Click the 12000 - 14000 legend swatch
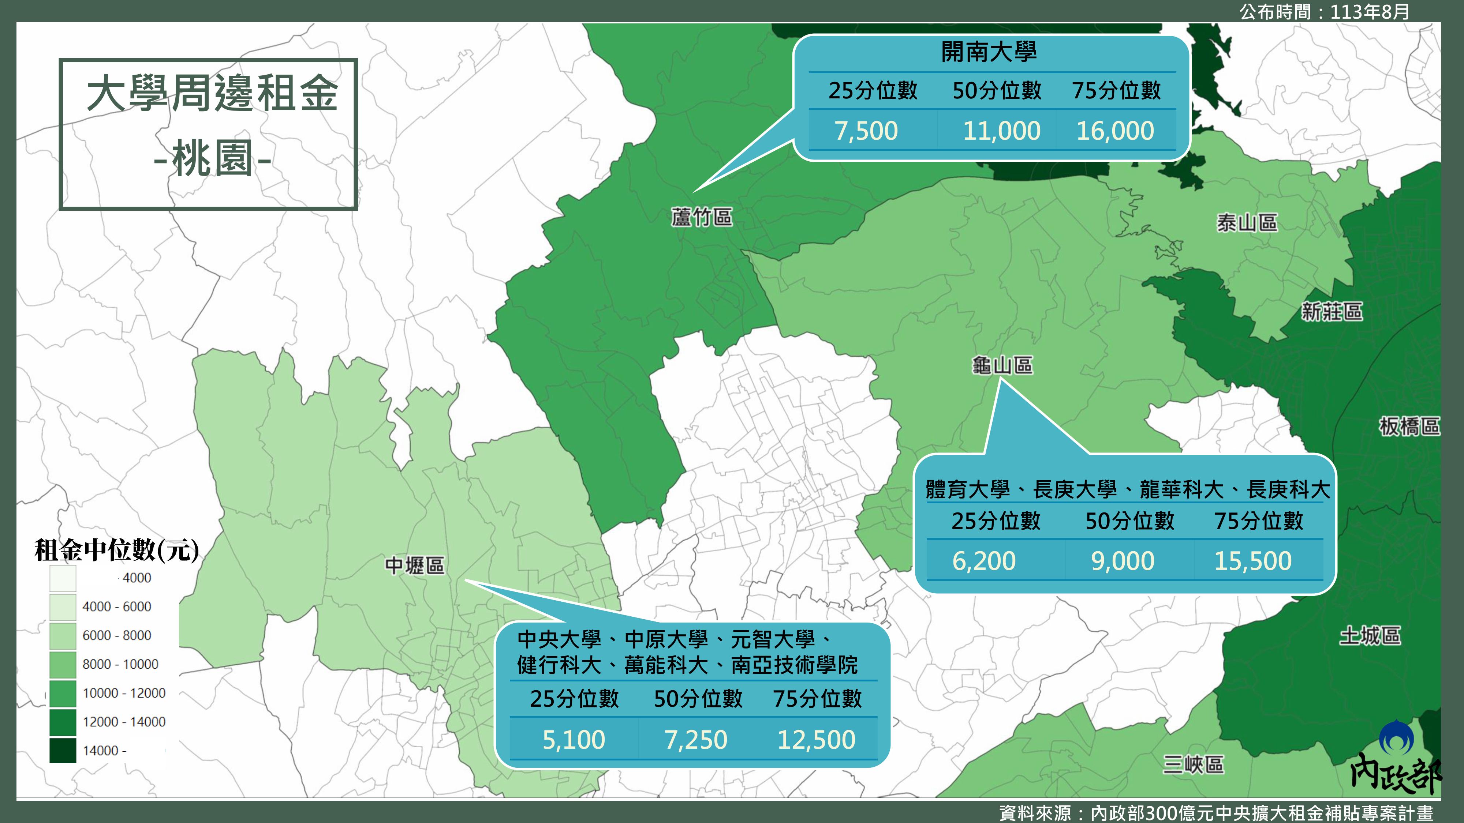This screenshot has width=1464, height=823. coord(63,722)
